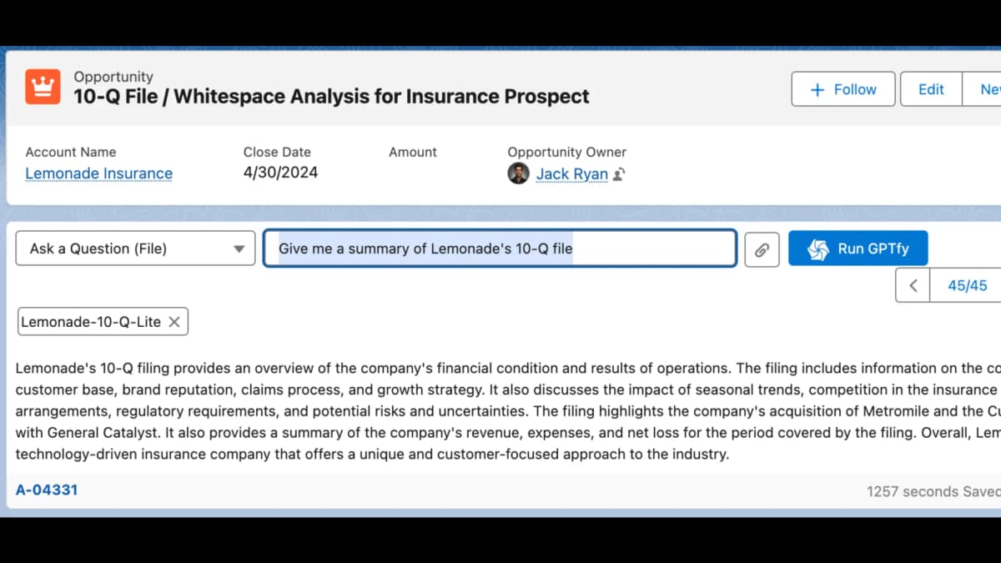1001x563 pixels.
Task: Remove the Lemonade-10-Q-Lite file chip via its X
Action: 174,321
